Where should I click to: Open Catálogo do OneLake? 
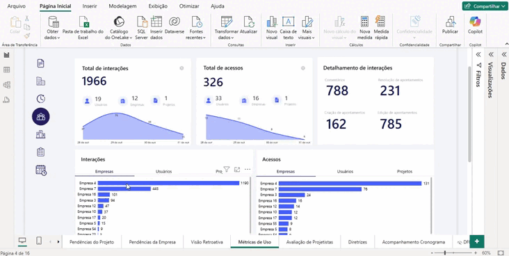pos(119,28)
